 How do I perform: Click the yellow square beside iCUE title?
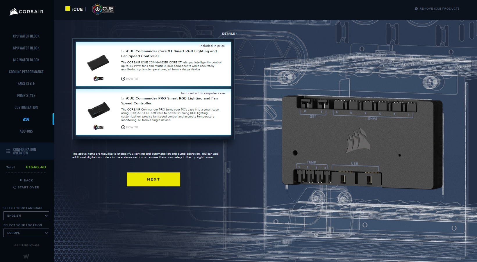68,9
